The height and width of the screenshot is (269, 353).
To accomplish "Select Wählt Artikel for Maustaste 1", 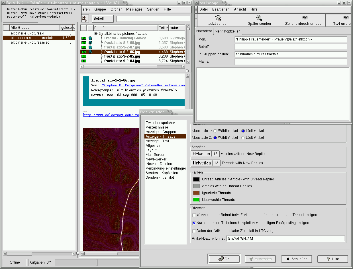I will [x=215, y=131].
